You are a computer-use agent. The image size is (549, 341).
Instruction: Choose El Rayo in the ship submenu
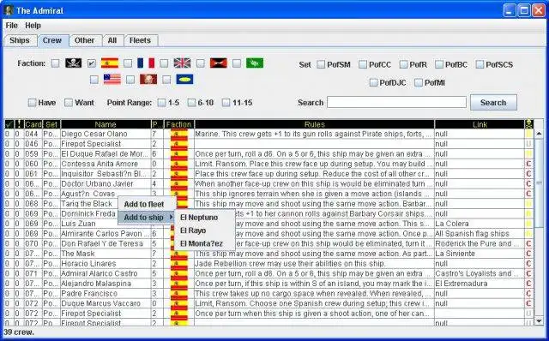tap(204, 230)
